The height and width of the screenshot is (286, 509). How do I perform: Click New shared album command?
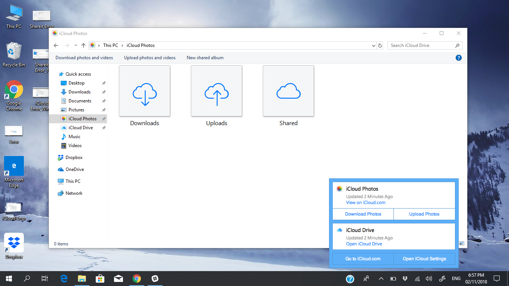[205, 58]
